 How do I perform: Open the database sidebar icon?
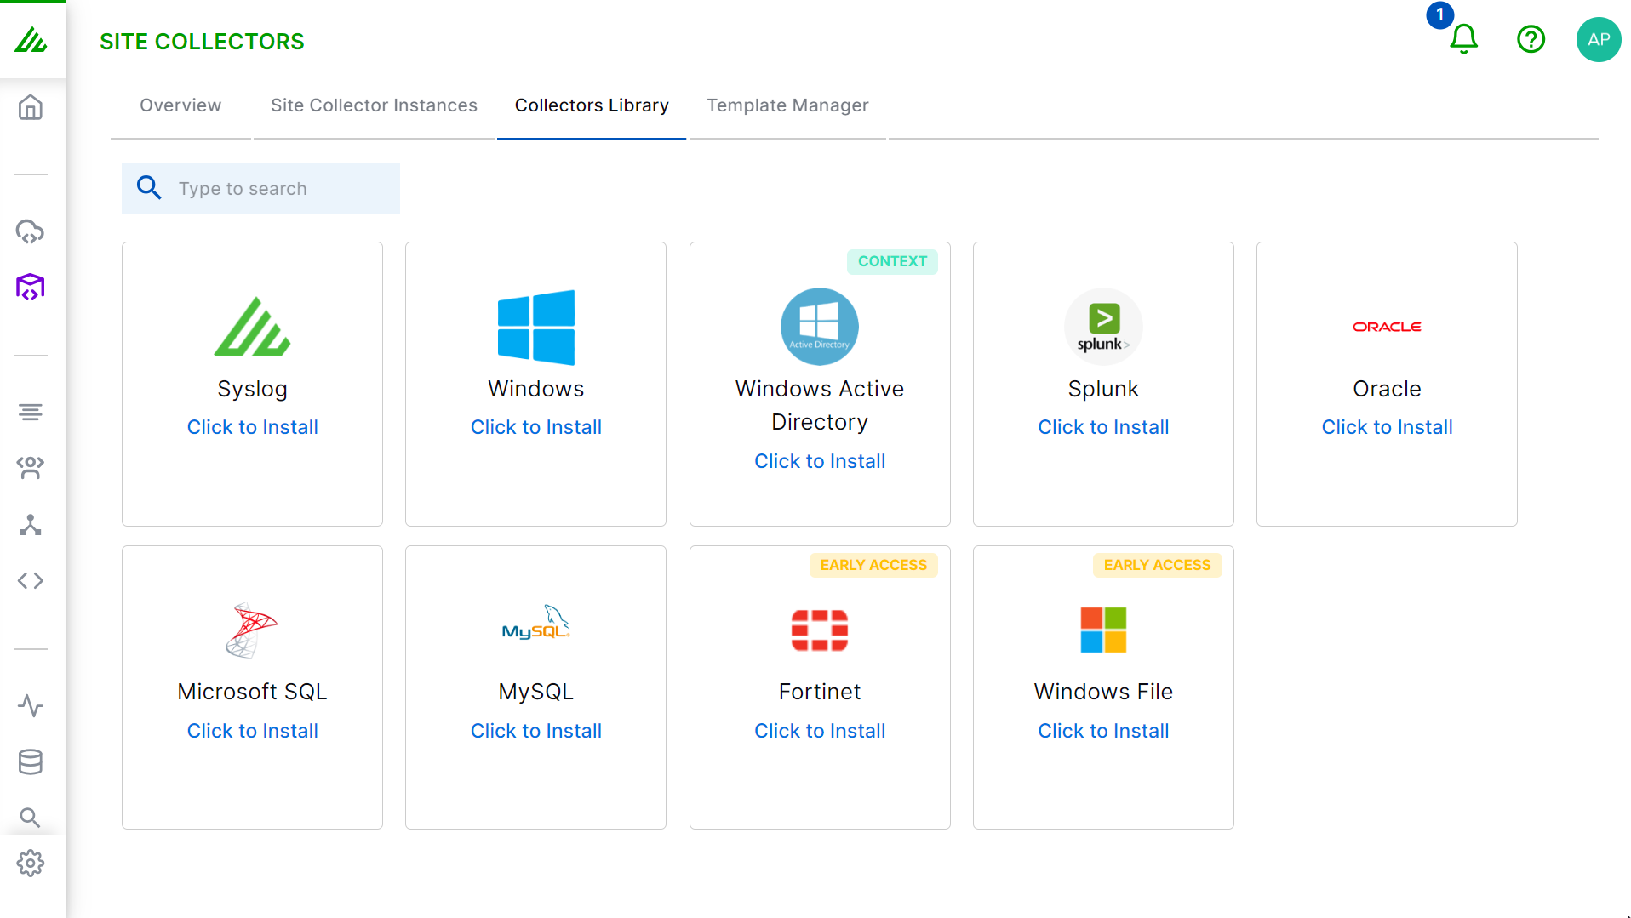(31, 762)
